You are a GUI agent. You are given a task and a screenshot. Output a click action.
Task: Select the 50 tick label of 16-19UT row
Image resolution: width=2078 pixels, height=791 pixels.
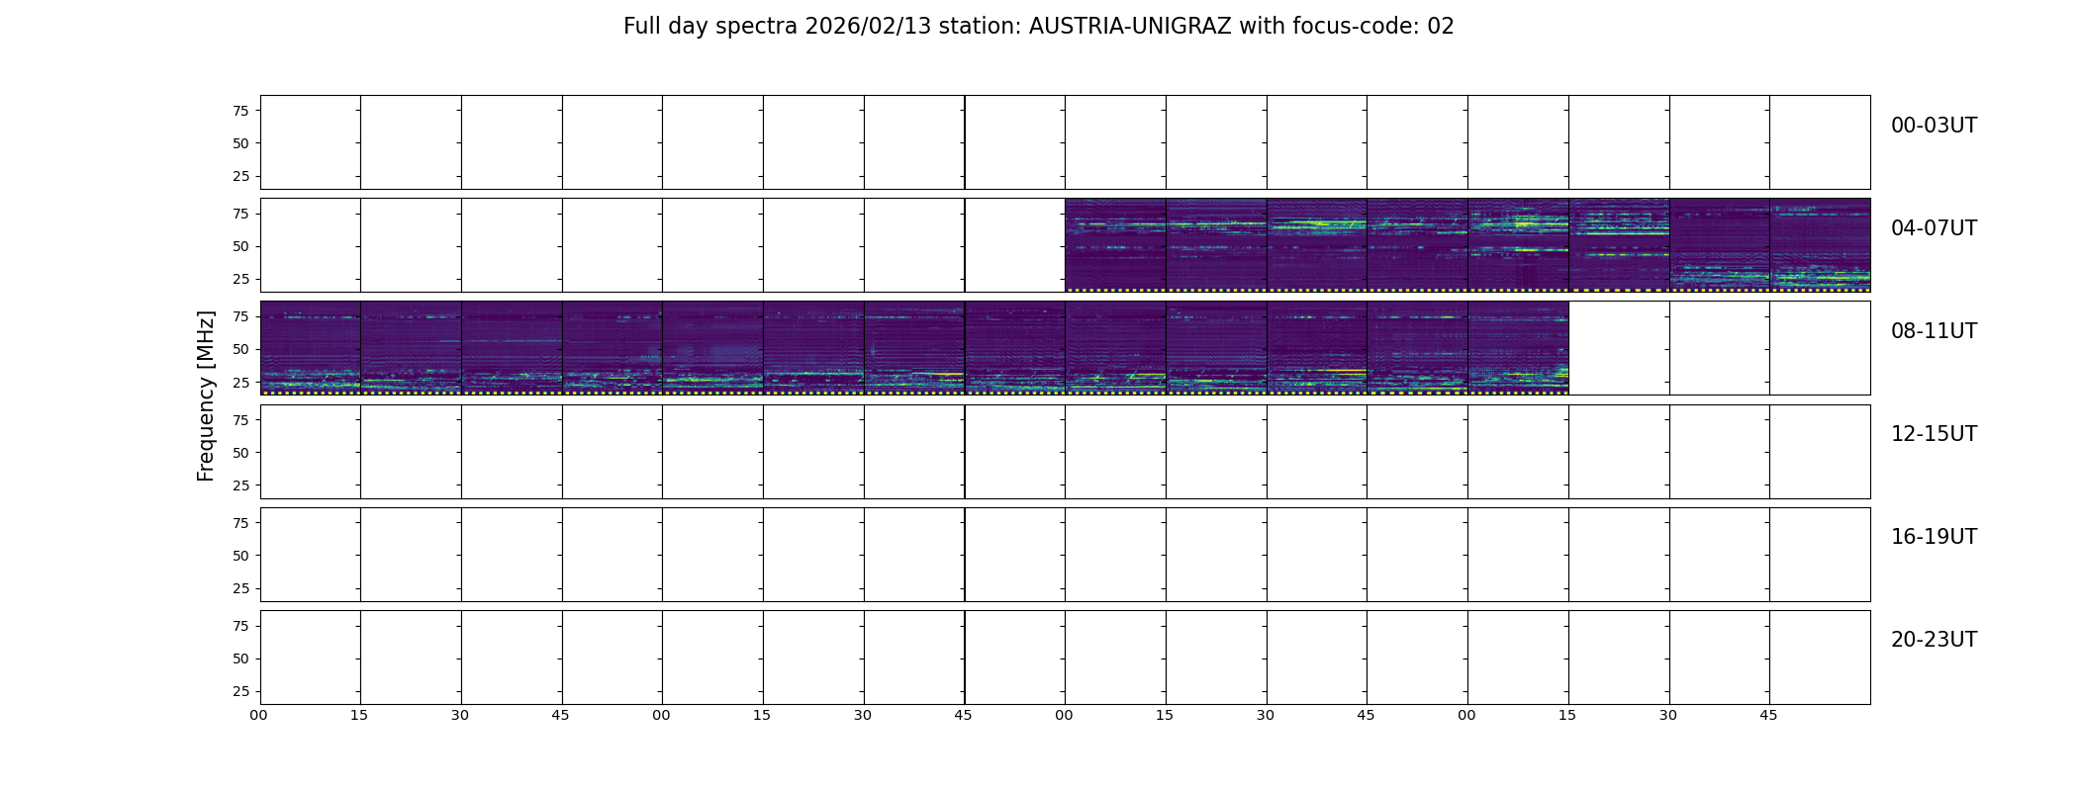pos(240,556)
